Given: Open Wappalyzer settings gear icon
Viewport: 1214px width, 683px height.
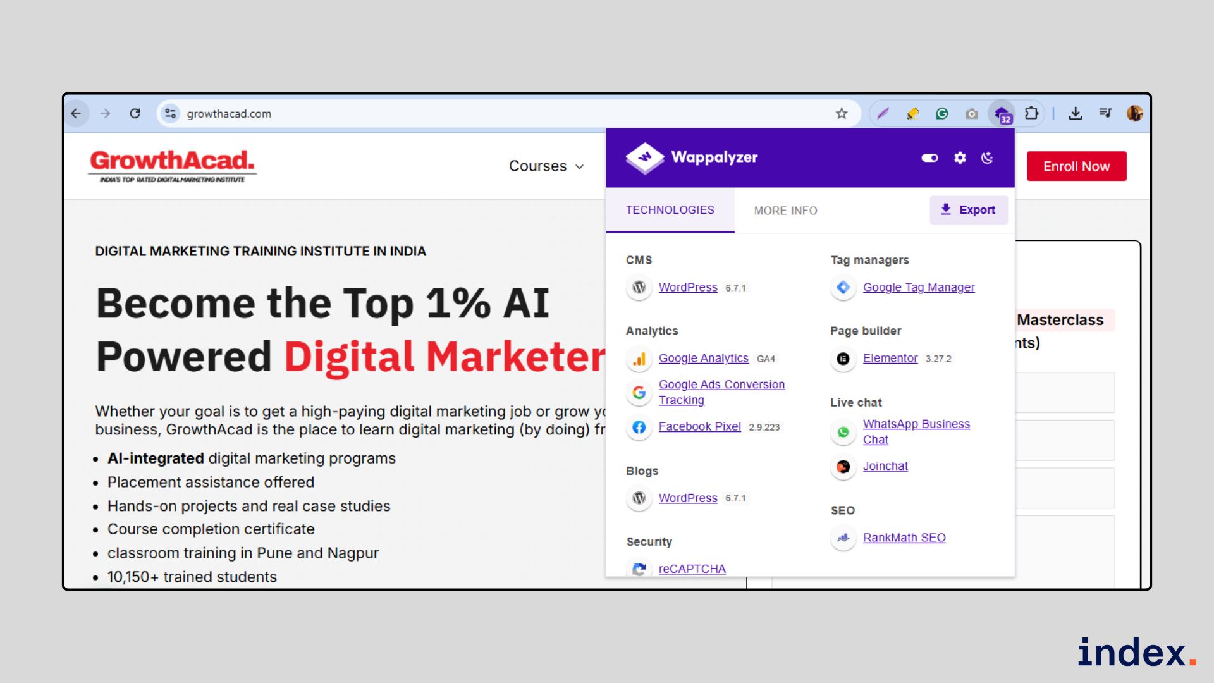Looking at the screenshot, I should click(960, 158).
